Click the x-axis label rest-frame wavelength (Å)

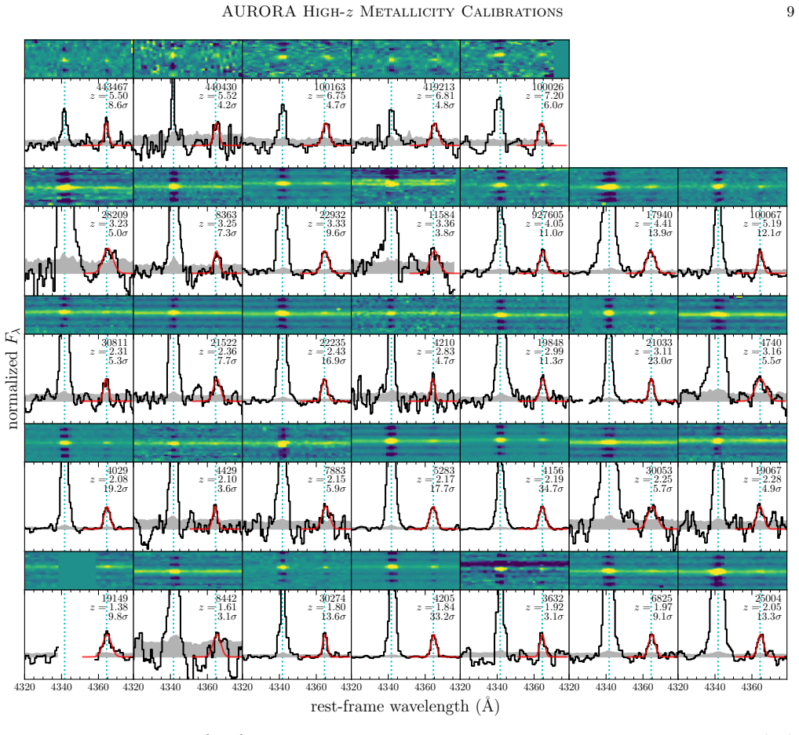tap(405, 707)
